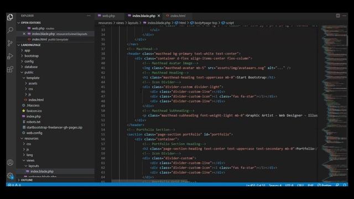This screenshot has height=199, width=354.
Task: Open the robots.txt file
Action: [55, 122]
